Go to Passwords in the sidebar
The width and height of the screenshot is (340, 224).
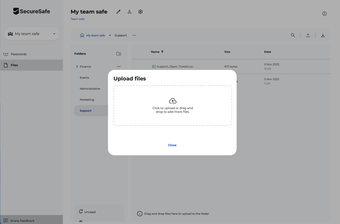[19, 54]
